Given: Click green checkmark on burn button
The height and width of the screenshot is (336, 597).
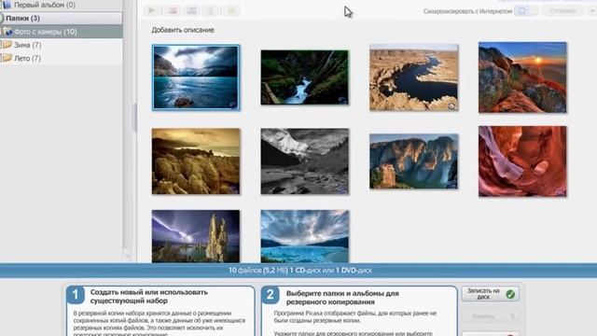Looking at the screenshot, I should (510, 294).
